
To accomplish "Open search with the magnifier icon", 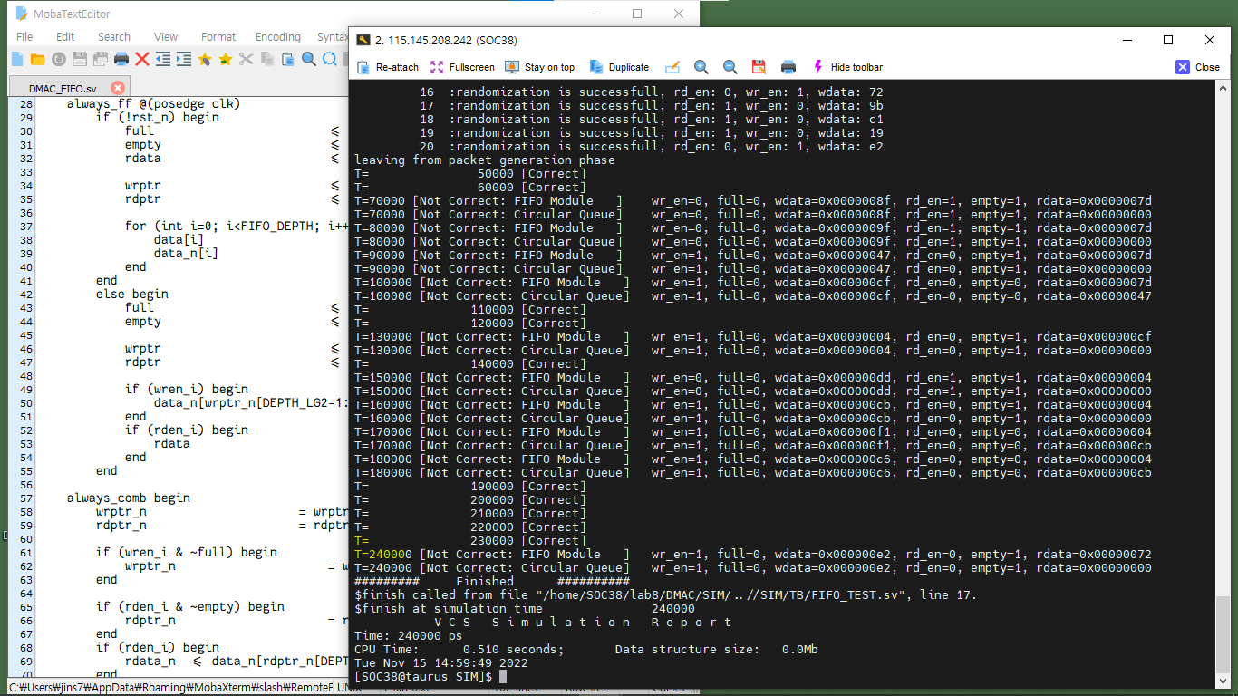I will 308,58.
